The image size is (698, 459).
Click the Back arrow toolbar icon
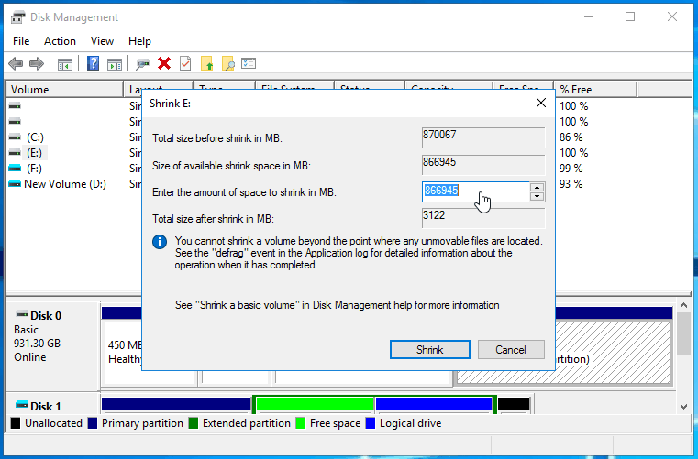(16, 63)
